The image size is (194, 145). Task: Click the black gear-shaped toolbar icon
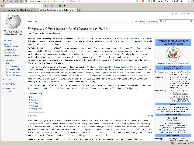coord(65,6)
